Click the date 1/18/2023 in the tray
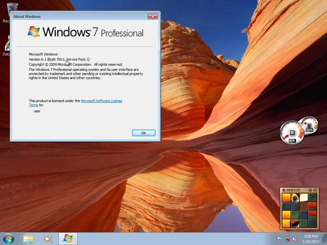This screenshot has width=327, height=245. [311, 242]
